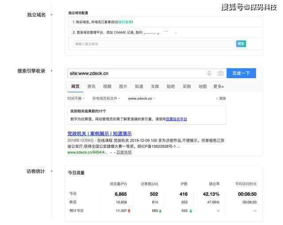Click the 今日流量 heading
This screenshot has width=283, height=225.
pyautogui.click(x=76, y=173)
